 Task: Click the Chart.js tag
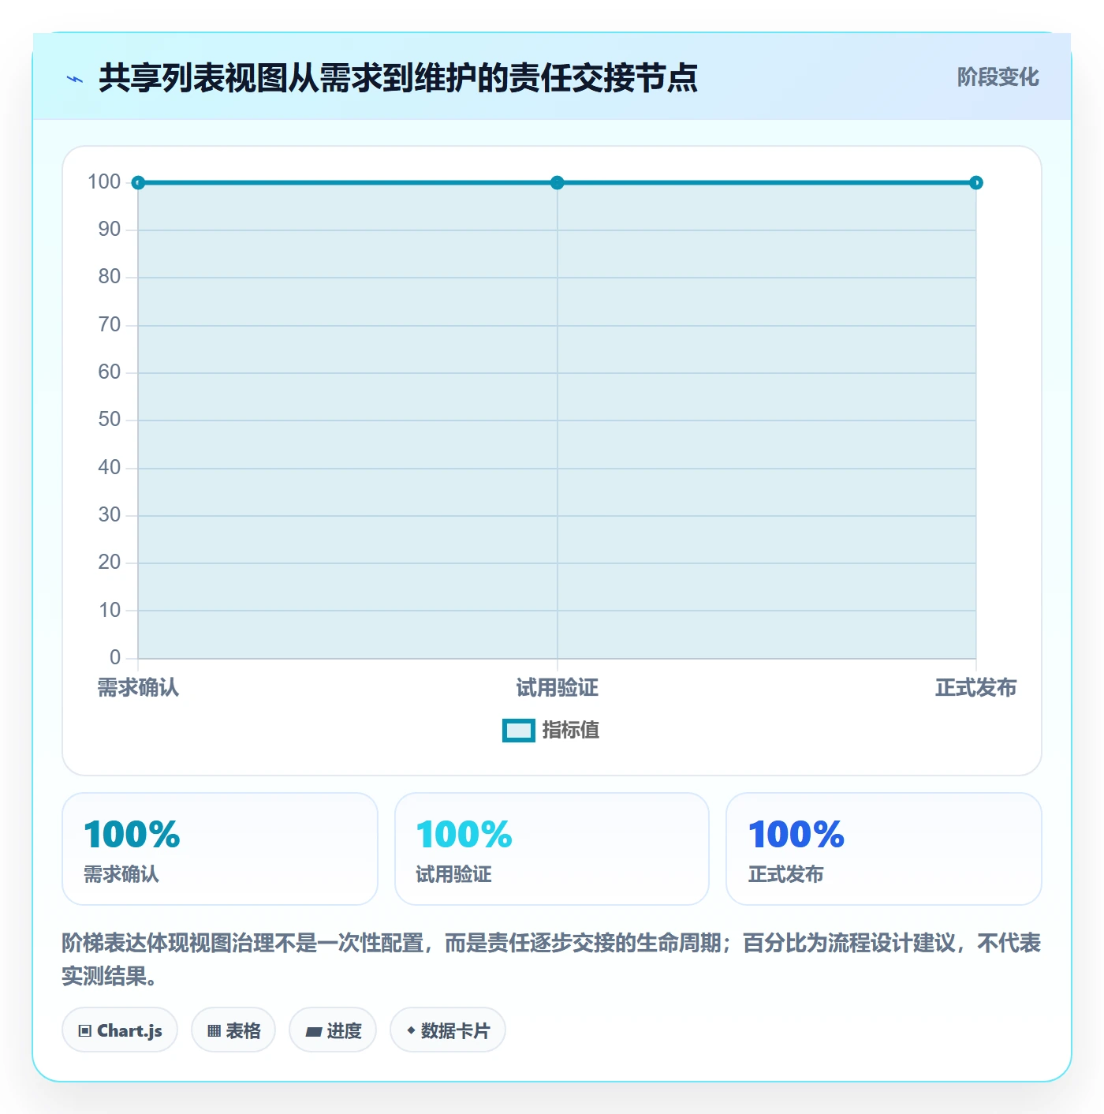(x=120, y=1030)
